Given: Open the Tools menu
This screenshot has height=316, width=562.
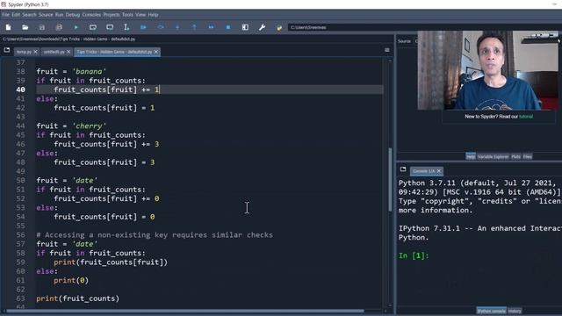Looking at the screenshot, I should click(x=127, y=15).
